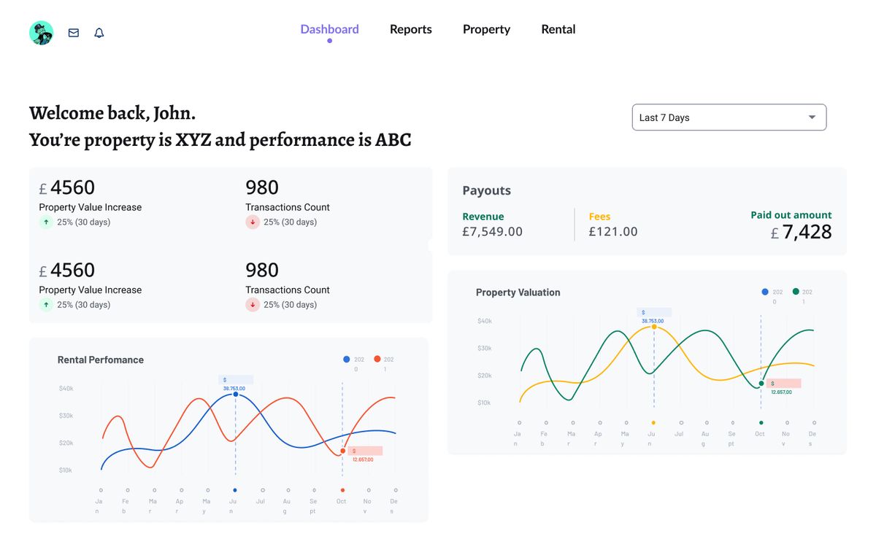876x547 pixels.
Task: Click the Payouts heading
Action: pos(487,190)
